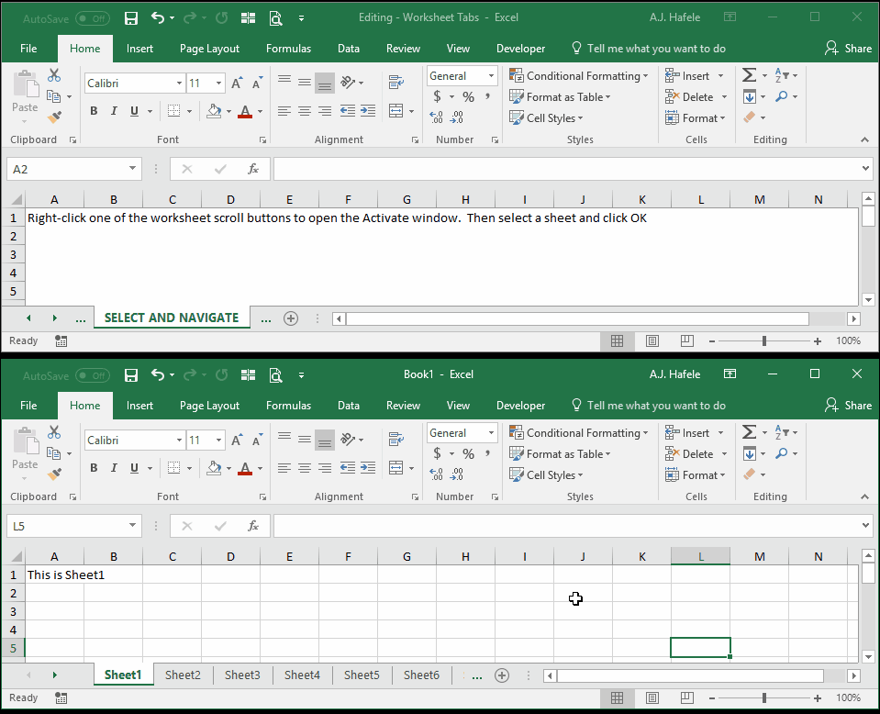
Task: Click font color red A in Book1
Action: click(x=245, y=468)
